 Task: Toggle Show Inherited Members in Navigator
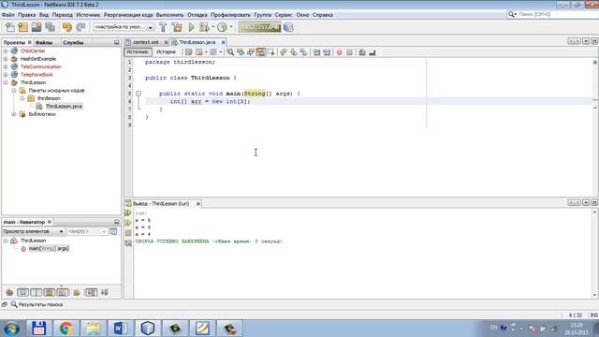tap(9, 292)
